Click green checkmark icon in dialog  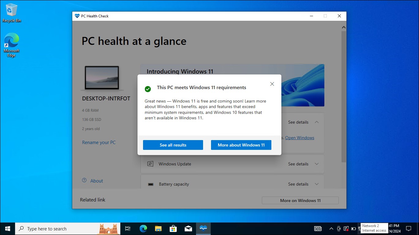coord(148,89)
